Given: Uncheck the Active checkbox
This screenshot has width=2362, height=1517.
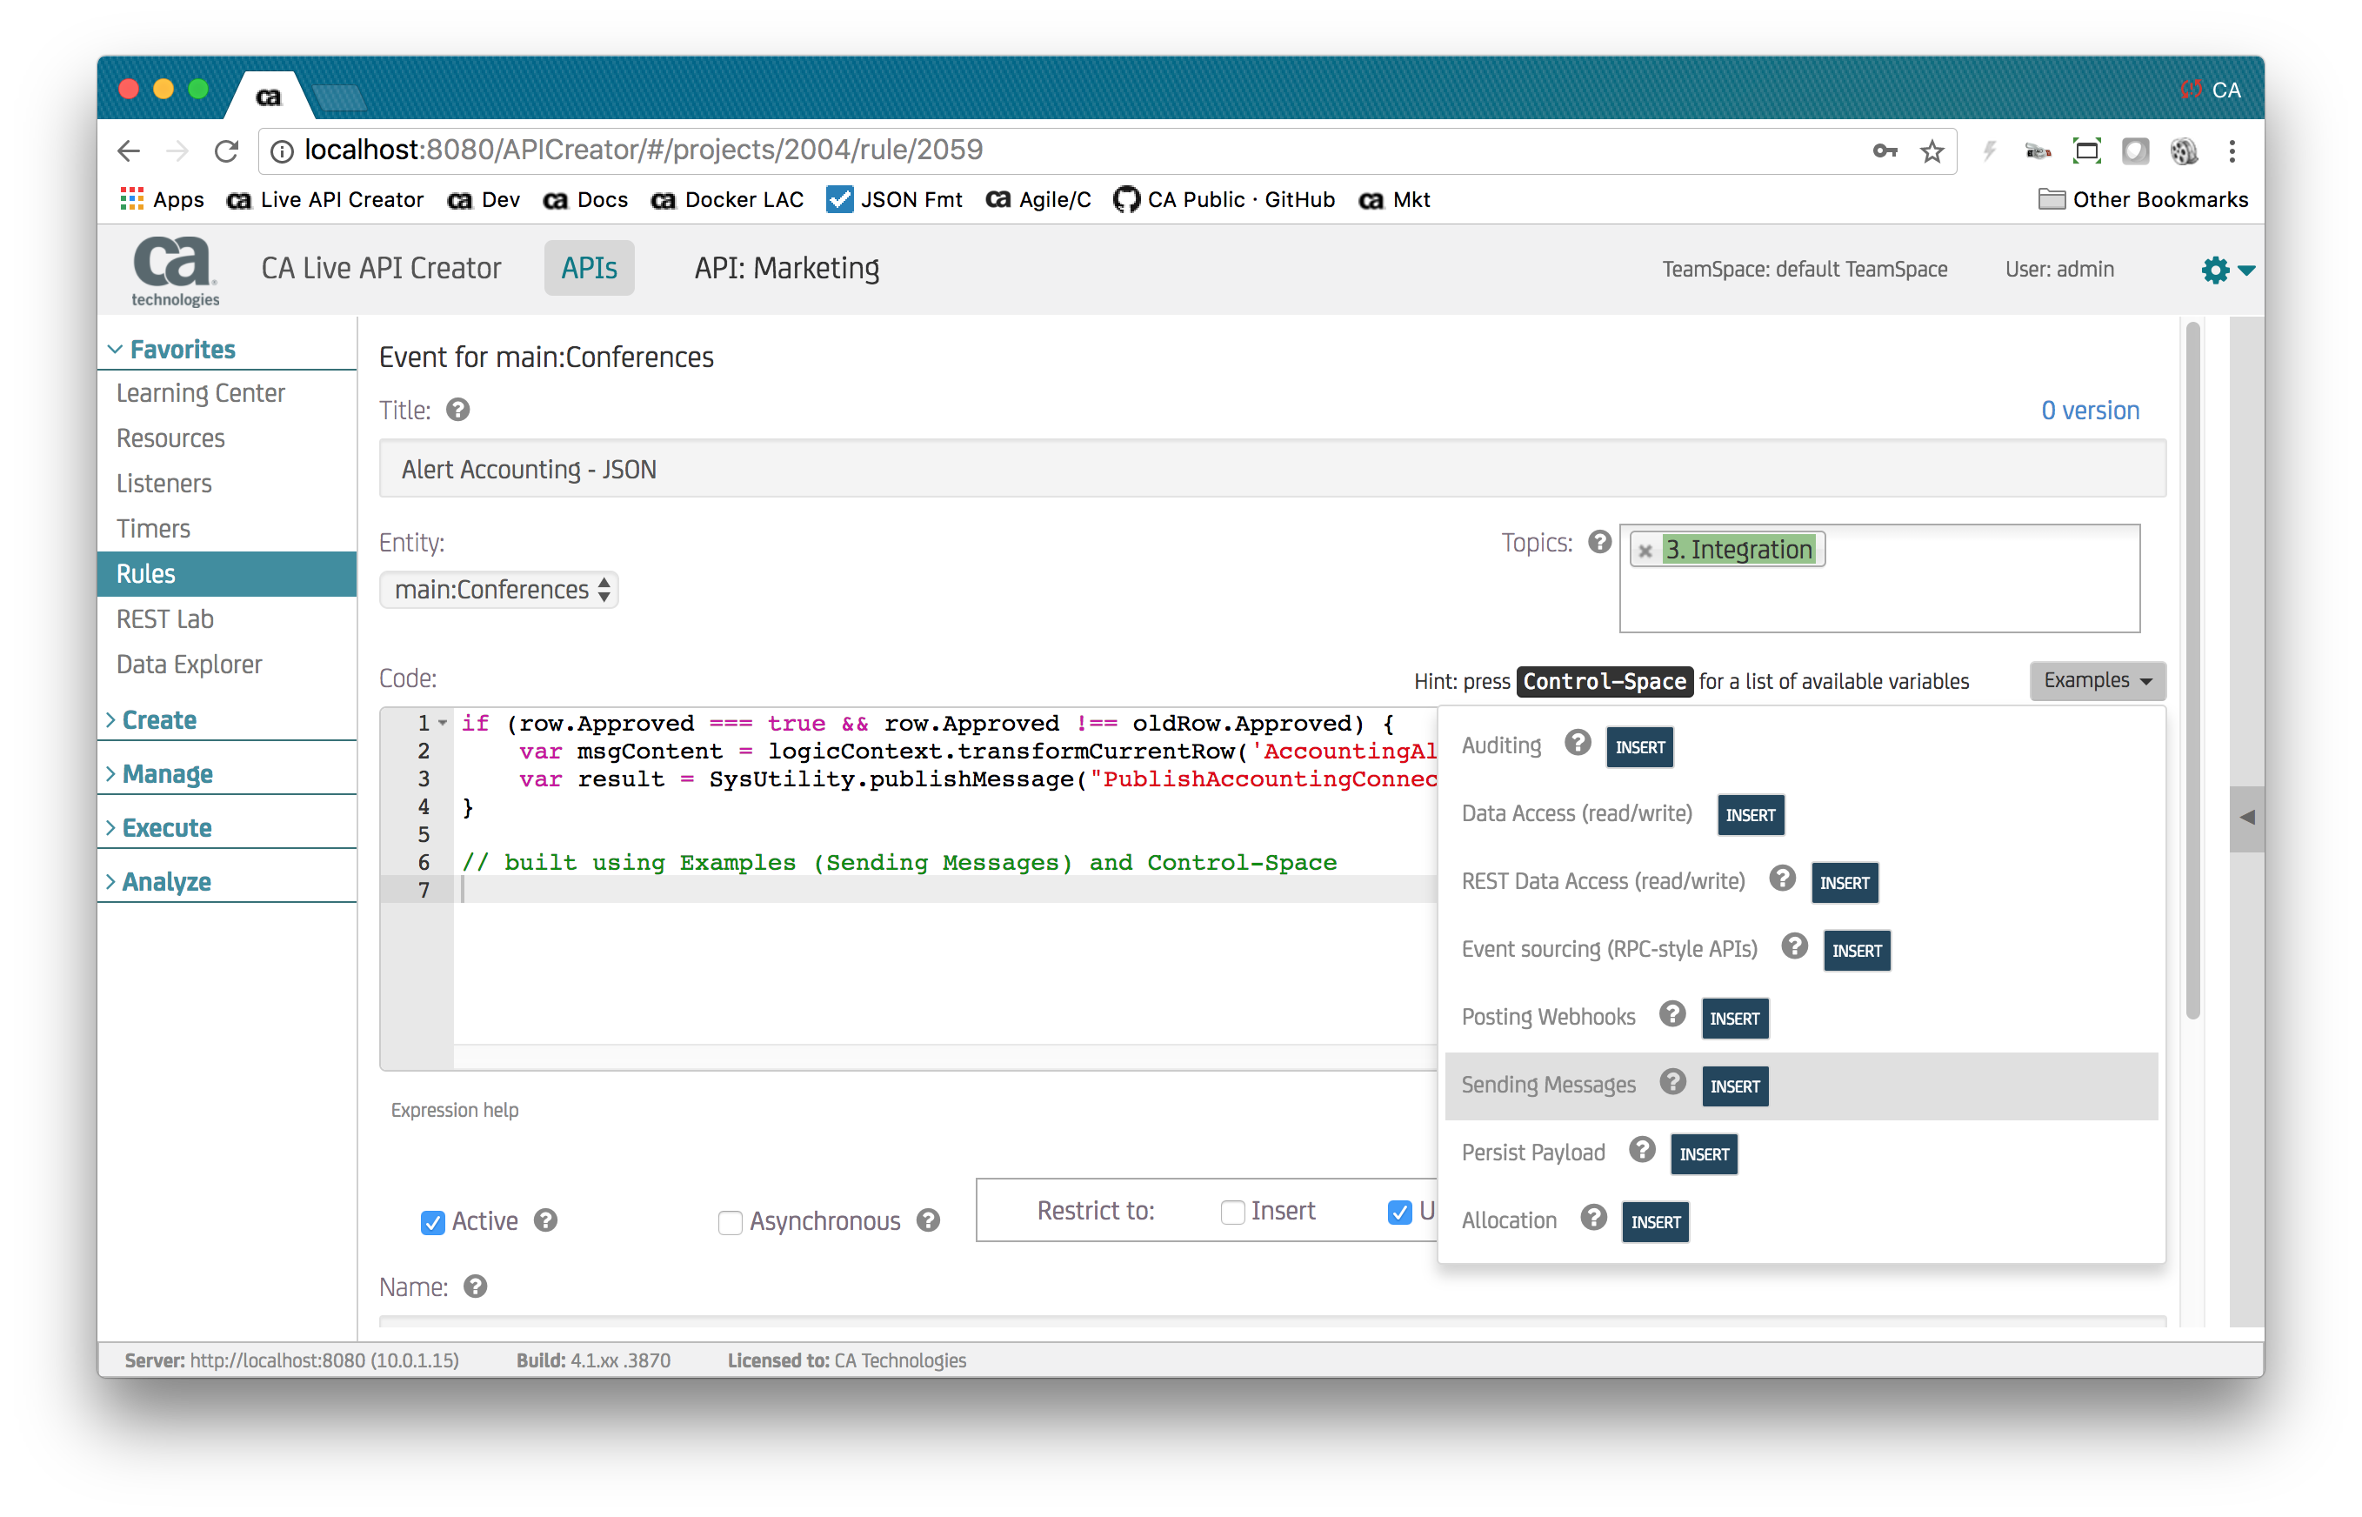Looking at the screenshot, I should point(432,1222).
